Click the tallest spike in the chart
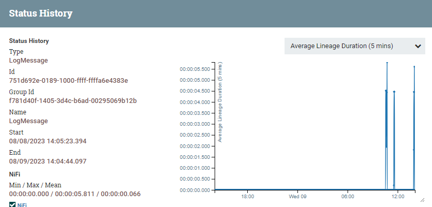This screenshot has width=432, height=207. point(387,63)
